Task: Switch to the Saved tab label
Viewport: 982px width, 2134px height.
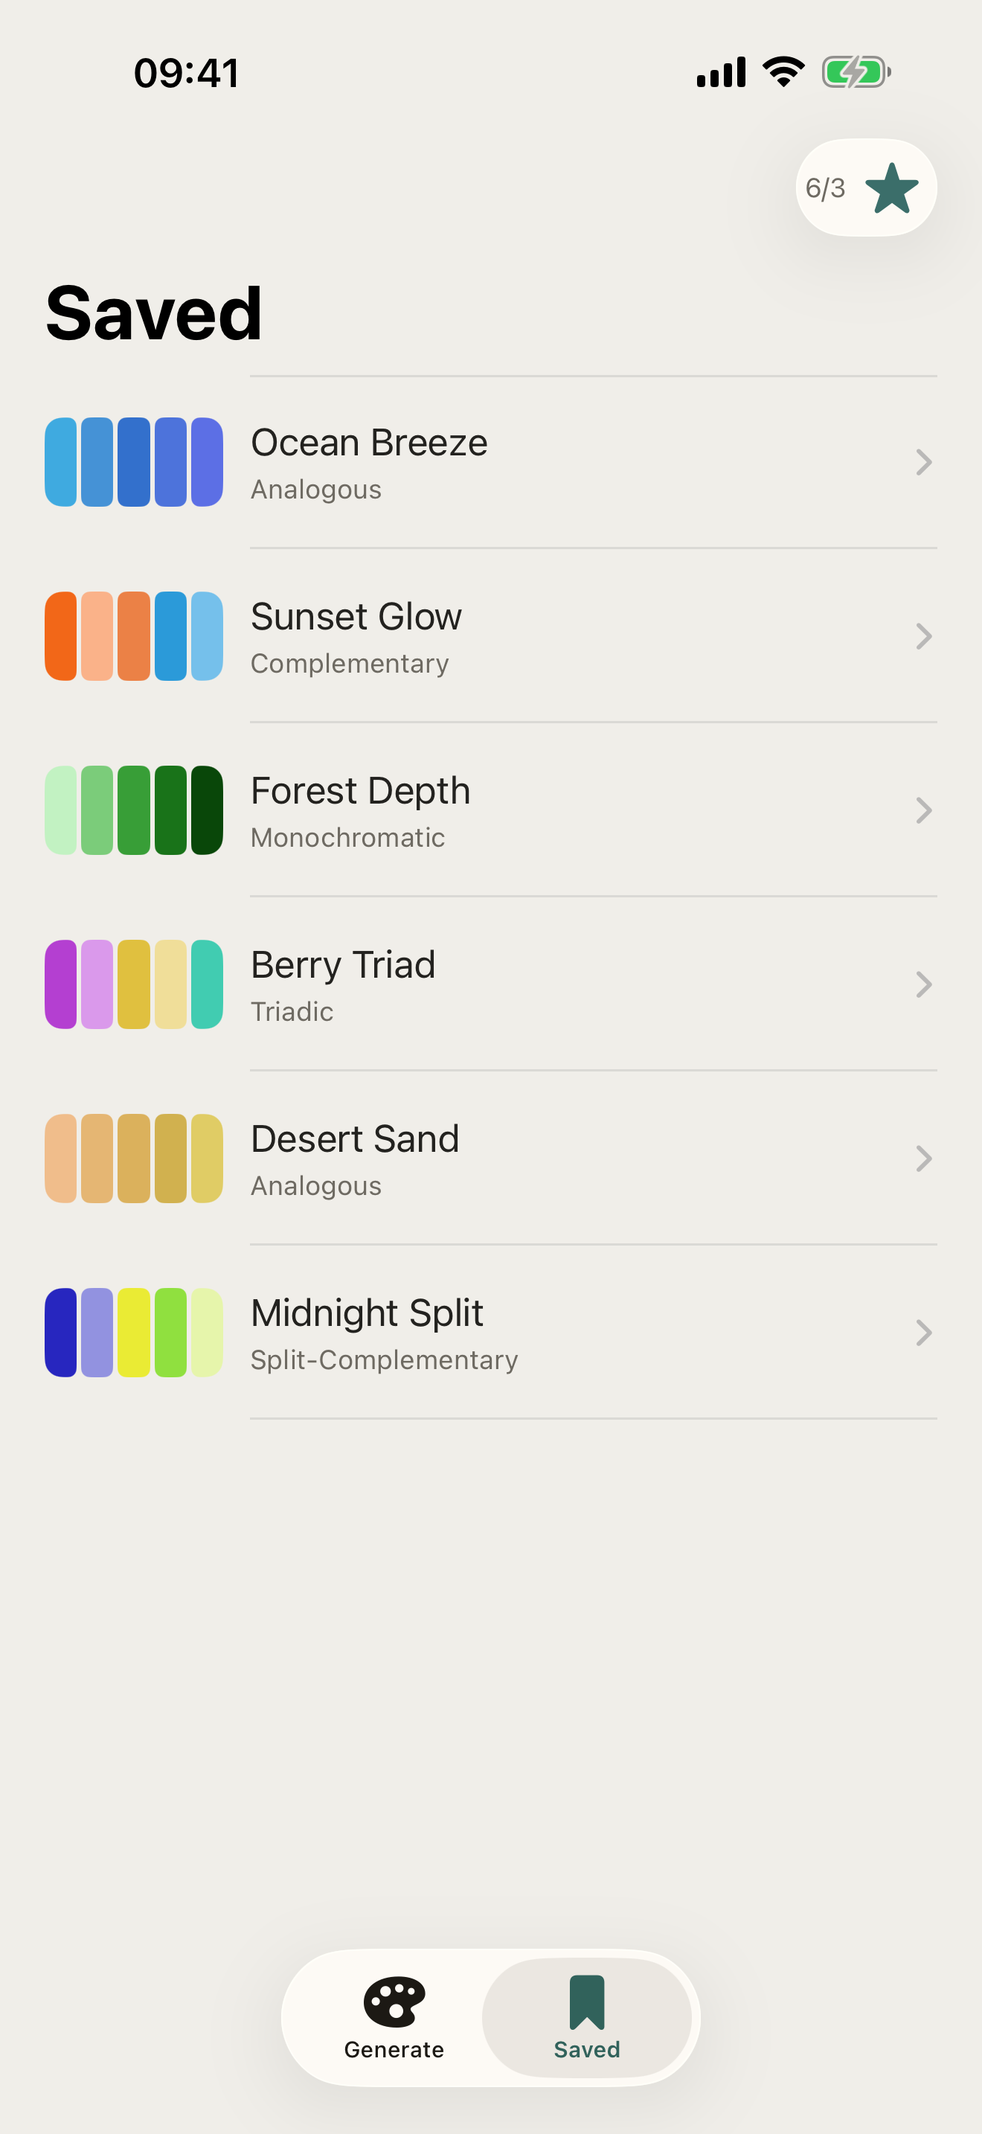Action: 587,2049
